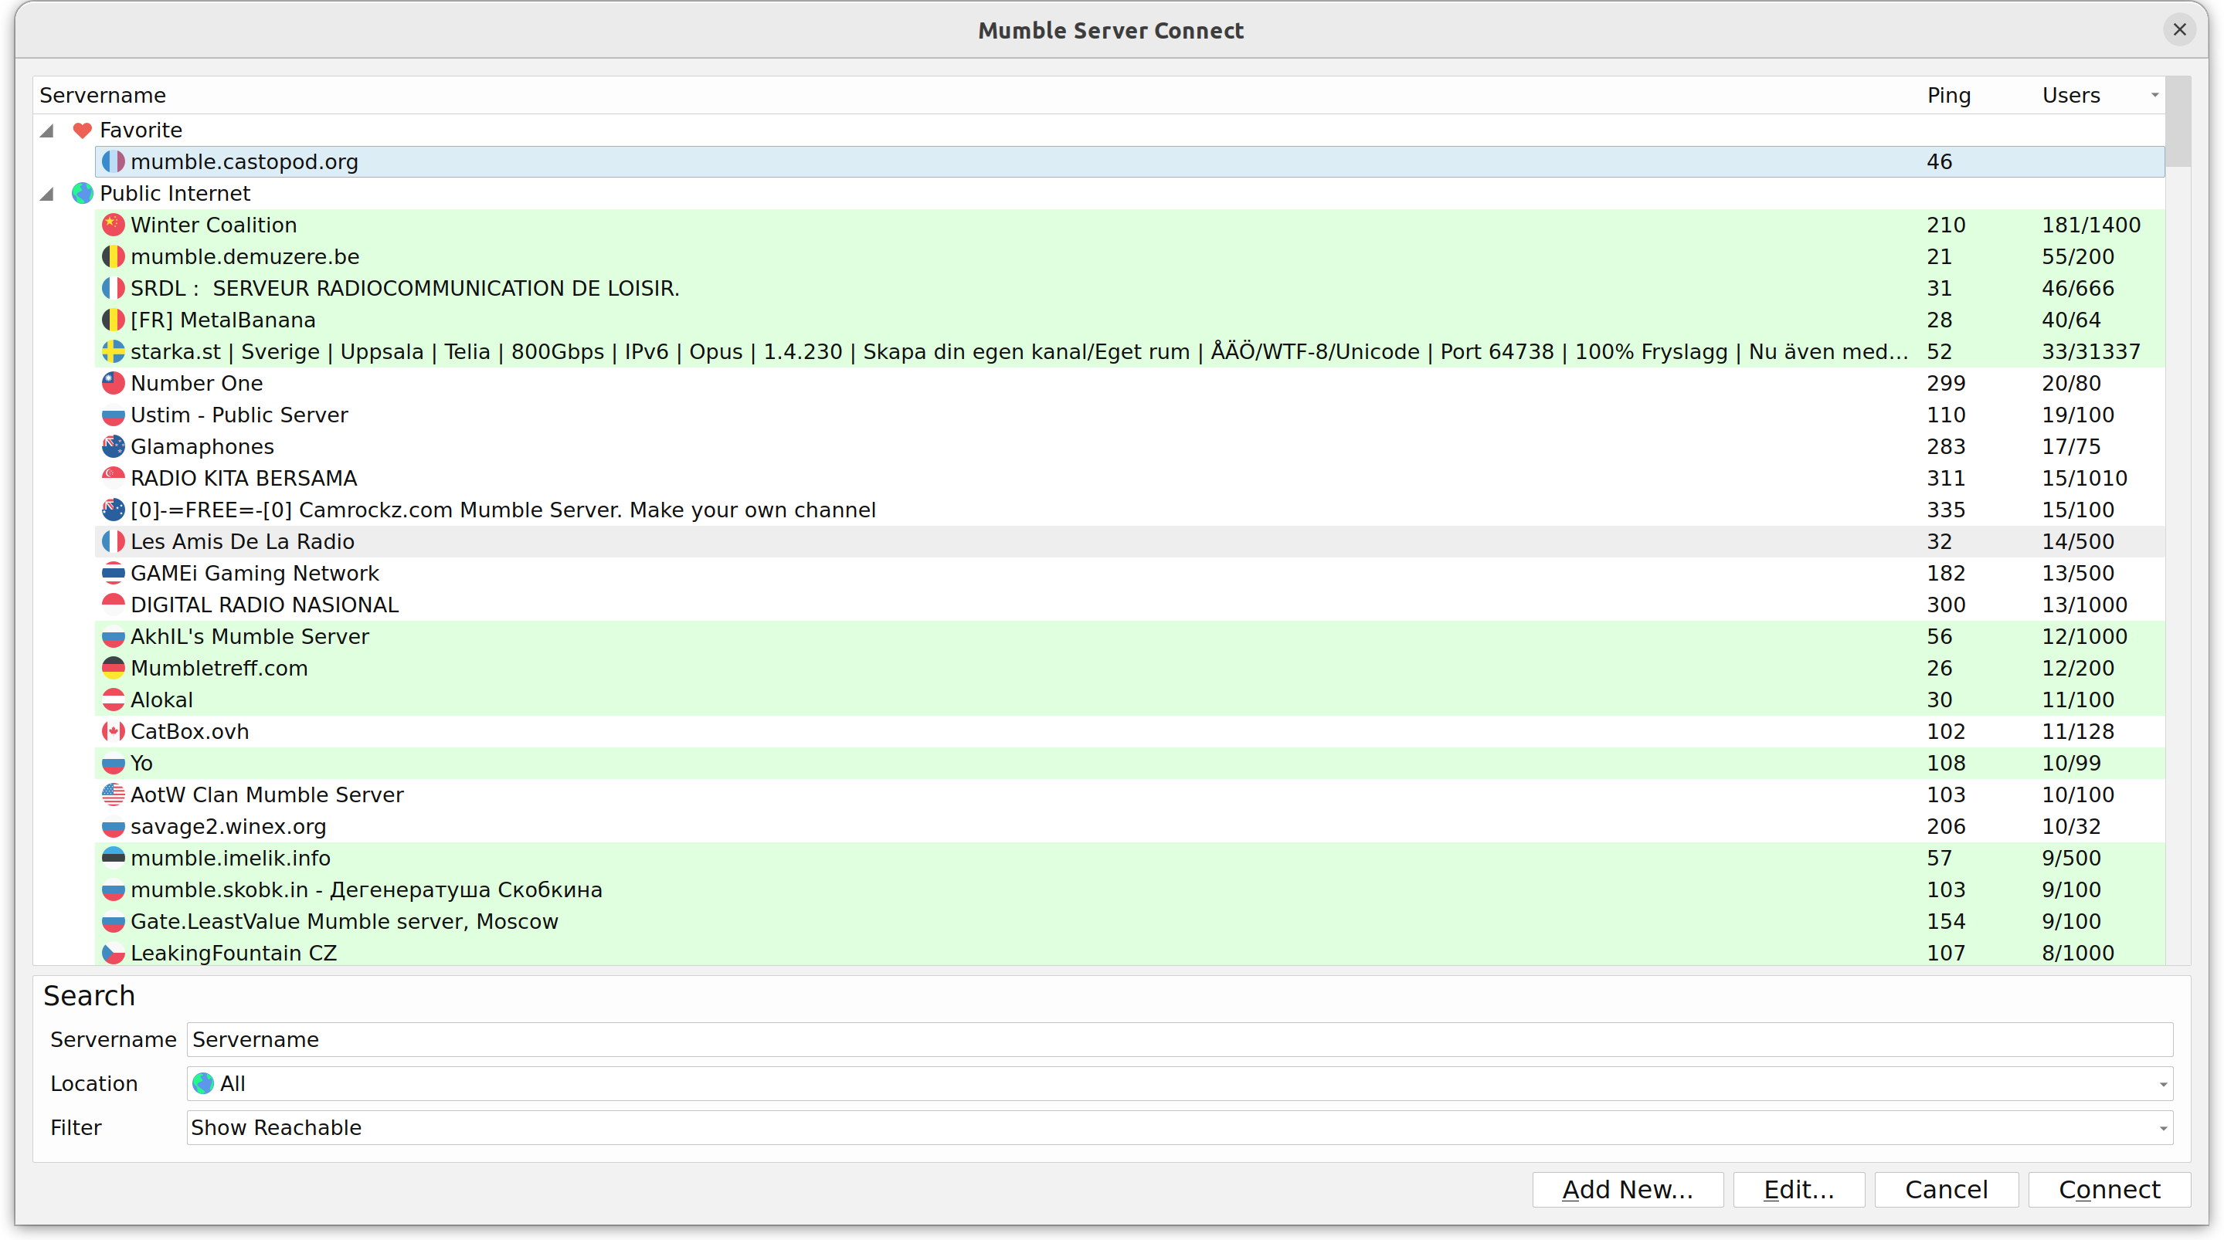Click the Public Internet globe icon
2224x1240 pixels.
tap(83, 192)
